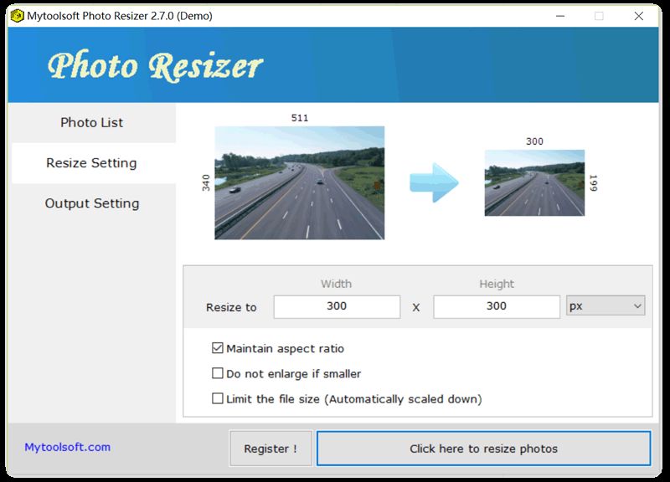Open the px unit dropdown

pos(606,305)
